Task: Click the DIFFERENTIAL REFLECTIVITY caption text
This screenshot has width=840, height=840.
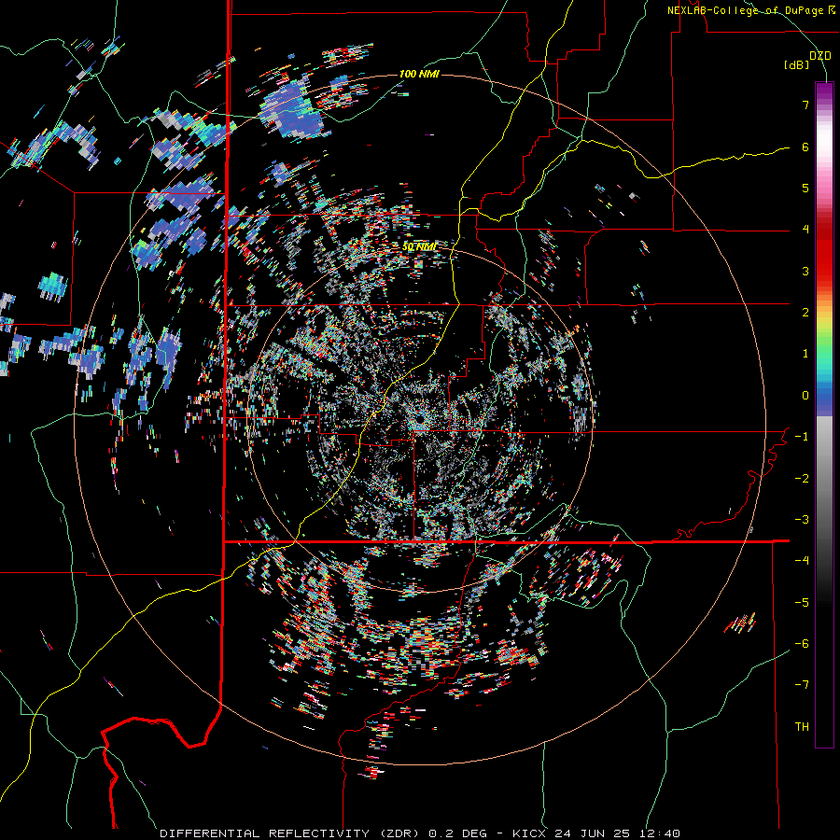Action: click(x=265, y=833)
